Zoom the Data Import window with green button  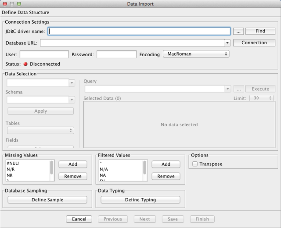[x=19, y=4]
